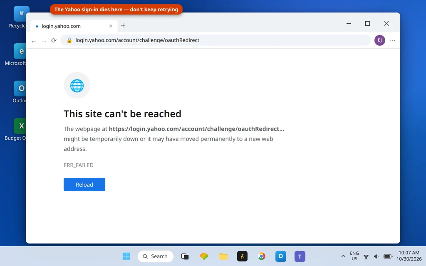The image size is (426, 266).
Task: Click the bold login.yahoo.com URL in the message
Action: [196, 129]
